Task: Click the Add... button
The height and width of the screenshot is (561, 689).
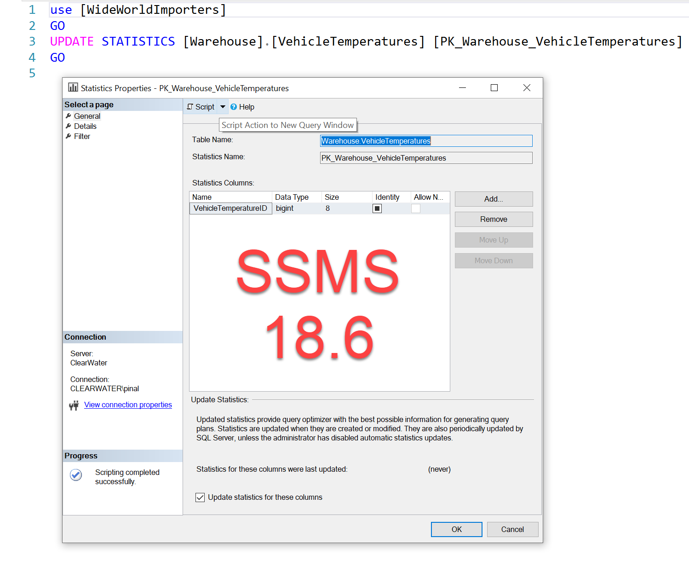Action: pyautogui.click(x=494, y=199)
